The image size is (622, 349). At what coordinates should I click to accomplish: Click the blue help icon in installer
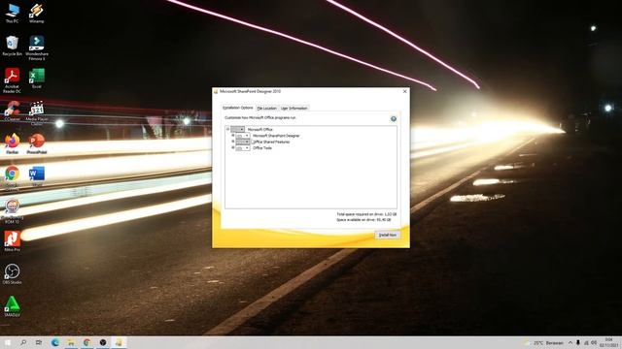(393, 118)
